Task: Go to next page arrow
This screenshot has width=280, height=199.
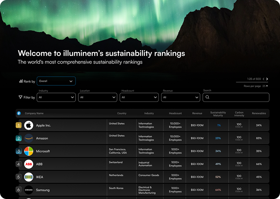Action: tap(267, 79)
